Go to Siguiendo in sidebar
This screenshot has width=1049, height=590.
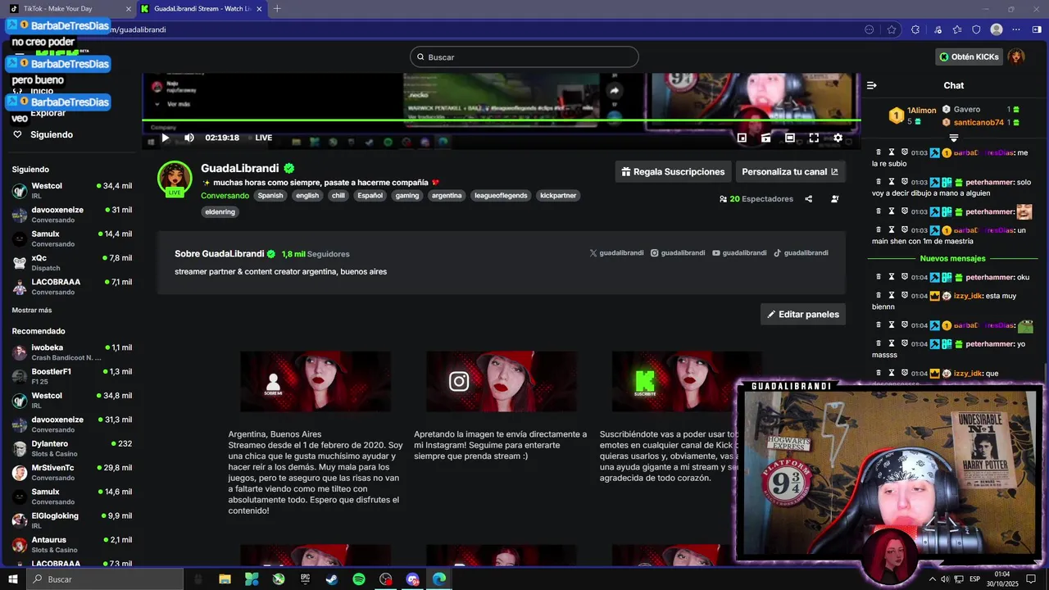coord(43,134)
